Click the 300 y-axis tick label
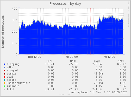 pyautogui.click(x=15, y=20)
